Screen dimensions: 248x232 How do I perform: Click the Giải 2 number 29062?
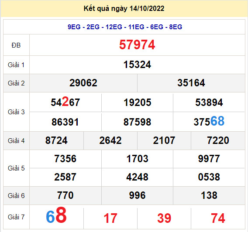[x=83, y=83]
